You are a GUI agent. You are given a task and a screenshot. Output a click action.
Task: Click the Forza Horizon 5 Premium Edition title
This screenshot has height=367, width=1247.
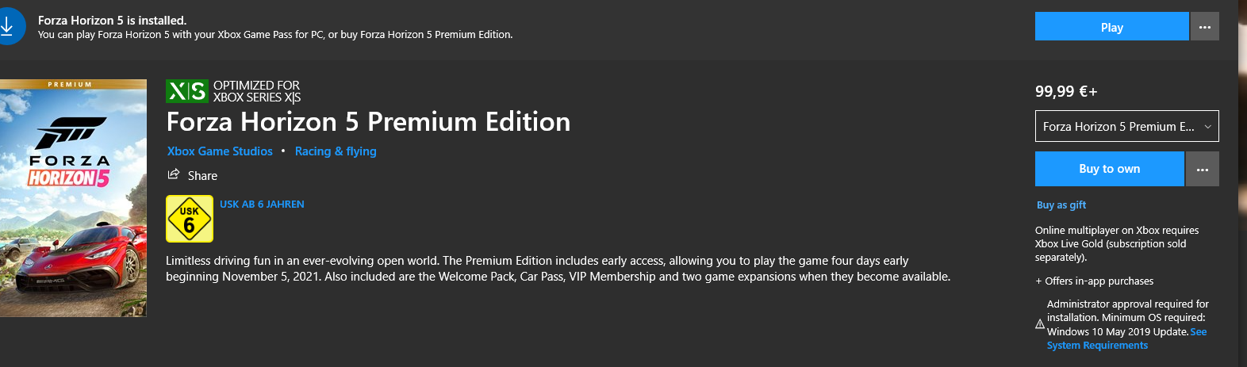click(368, 122)
